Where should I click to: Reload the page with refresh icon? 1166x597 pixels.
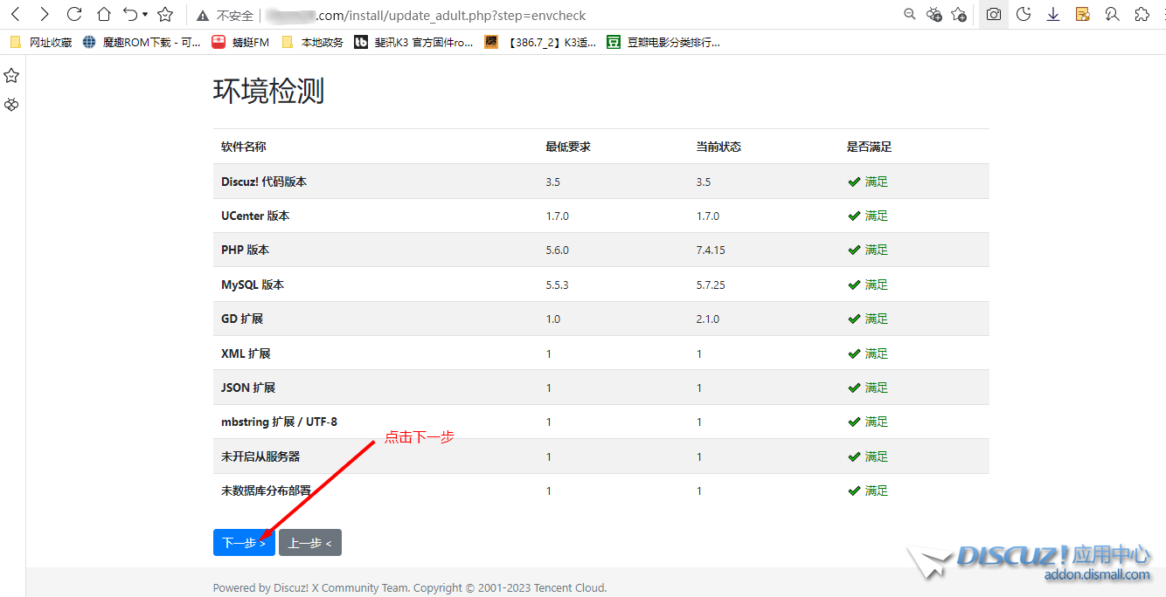74,15
